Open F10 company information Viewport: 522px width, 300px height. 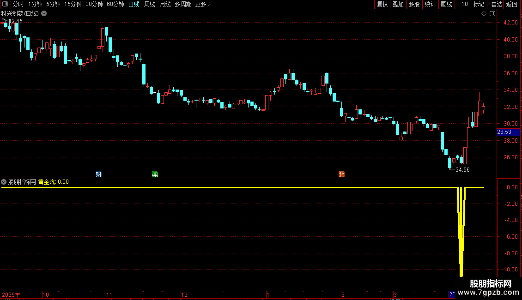(463, 4)
